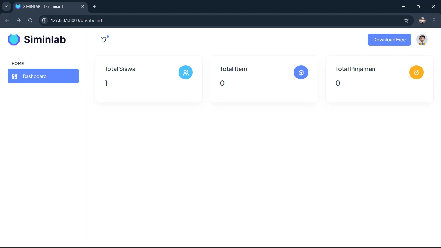View site information icon in address bar
This screenshot has width=441, height=248.
pos(45,20)
